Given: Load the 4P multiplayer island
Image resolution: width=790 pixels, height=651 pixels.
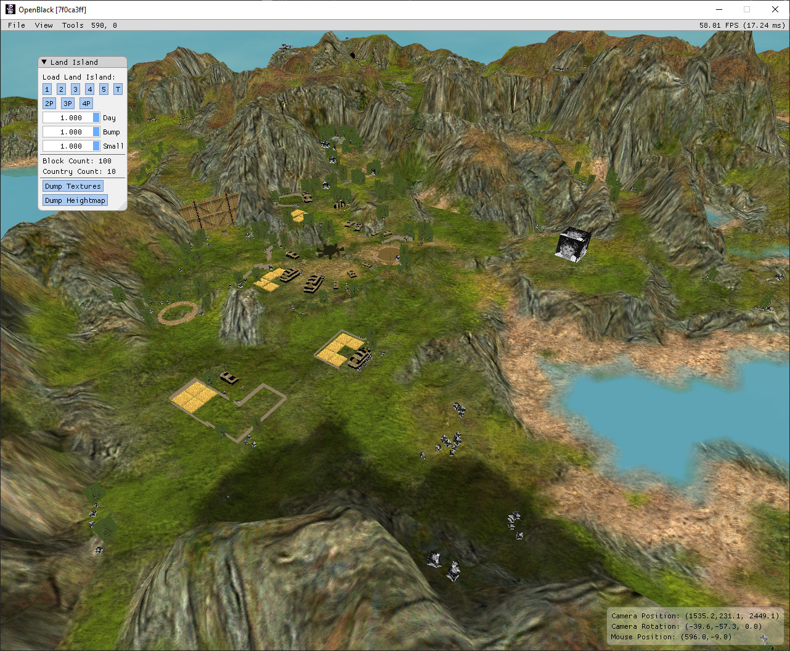Looking at the screenshot, I should click(x=86, y=104).
